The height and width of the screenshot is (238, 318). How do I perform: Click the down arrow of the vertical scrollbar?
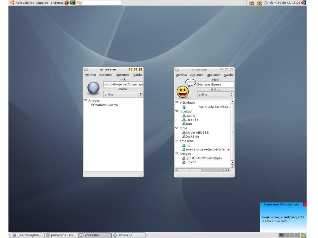coord(233,166)
